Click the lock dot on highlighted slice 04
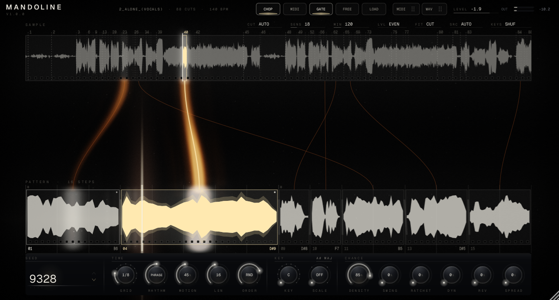Viewport: 559px width, 300px height. pyautogui.click(x=275, y=192)
